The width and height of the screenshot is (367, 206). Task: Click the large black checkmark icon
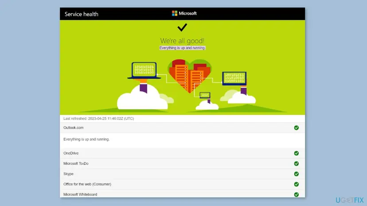coord(182,27)
